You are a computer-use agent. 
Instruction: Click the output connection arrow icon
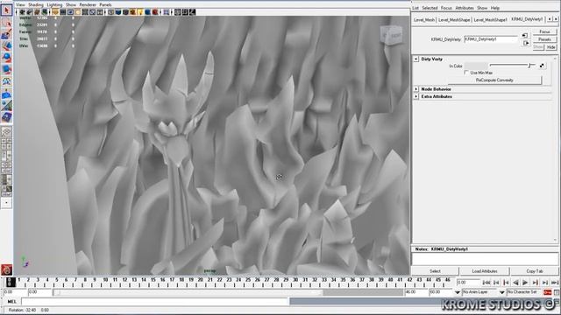[x=526, y=43]
